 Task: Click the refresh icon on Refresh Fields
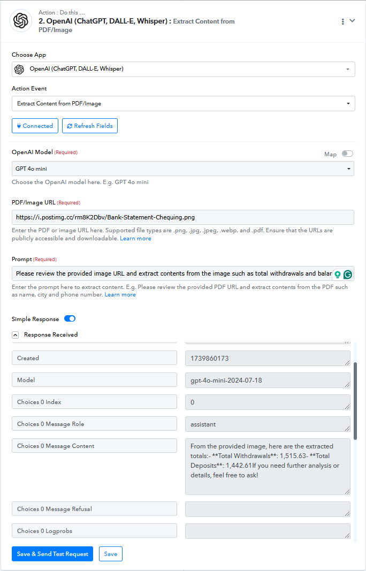coord(70,126)
